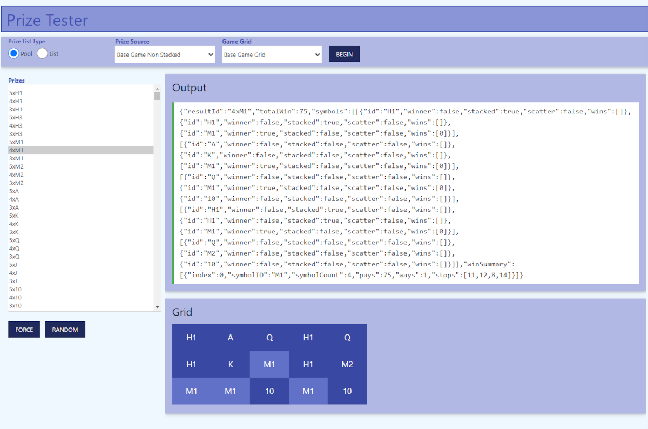Click the M2 grid cell
648x429 pixels.
point(347,365)
